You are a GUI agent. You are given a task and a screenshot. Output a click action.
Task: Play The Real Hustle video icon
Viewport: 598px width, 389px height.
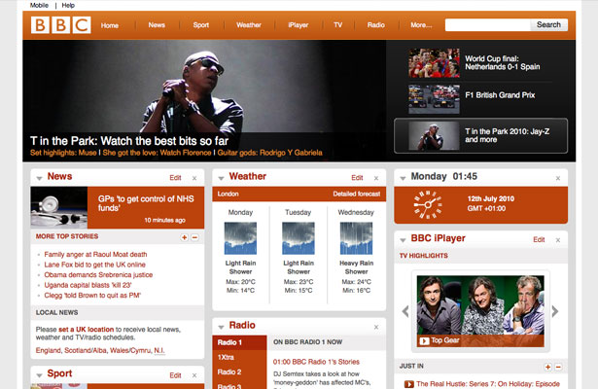click(x=408, y=384)
